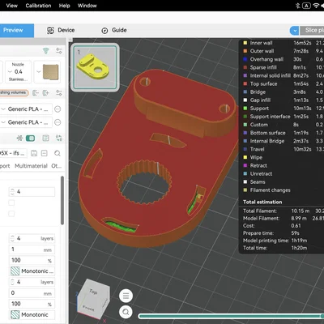Open the first Generic PLA filament dropdown
The image size is (324, 324).
coord(26,109)
